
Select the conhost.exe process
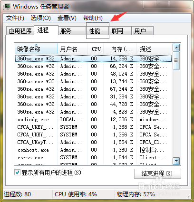(x=93, y=150)
